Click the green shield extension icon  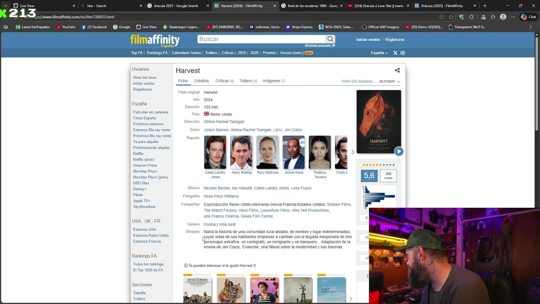click(461, 17)
